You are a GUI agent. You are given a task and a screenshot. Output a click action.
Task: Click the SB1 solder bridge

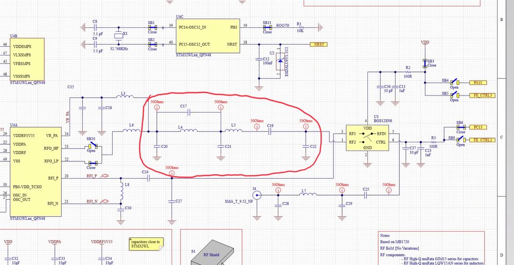(x=152, y=28)
